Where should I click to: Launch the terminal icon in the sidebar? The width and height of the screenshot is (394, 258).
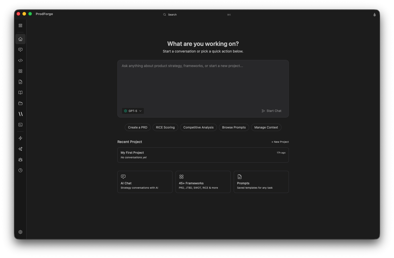tap(20, 125)
